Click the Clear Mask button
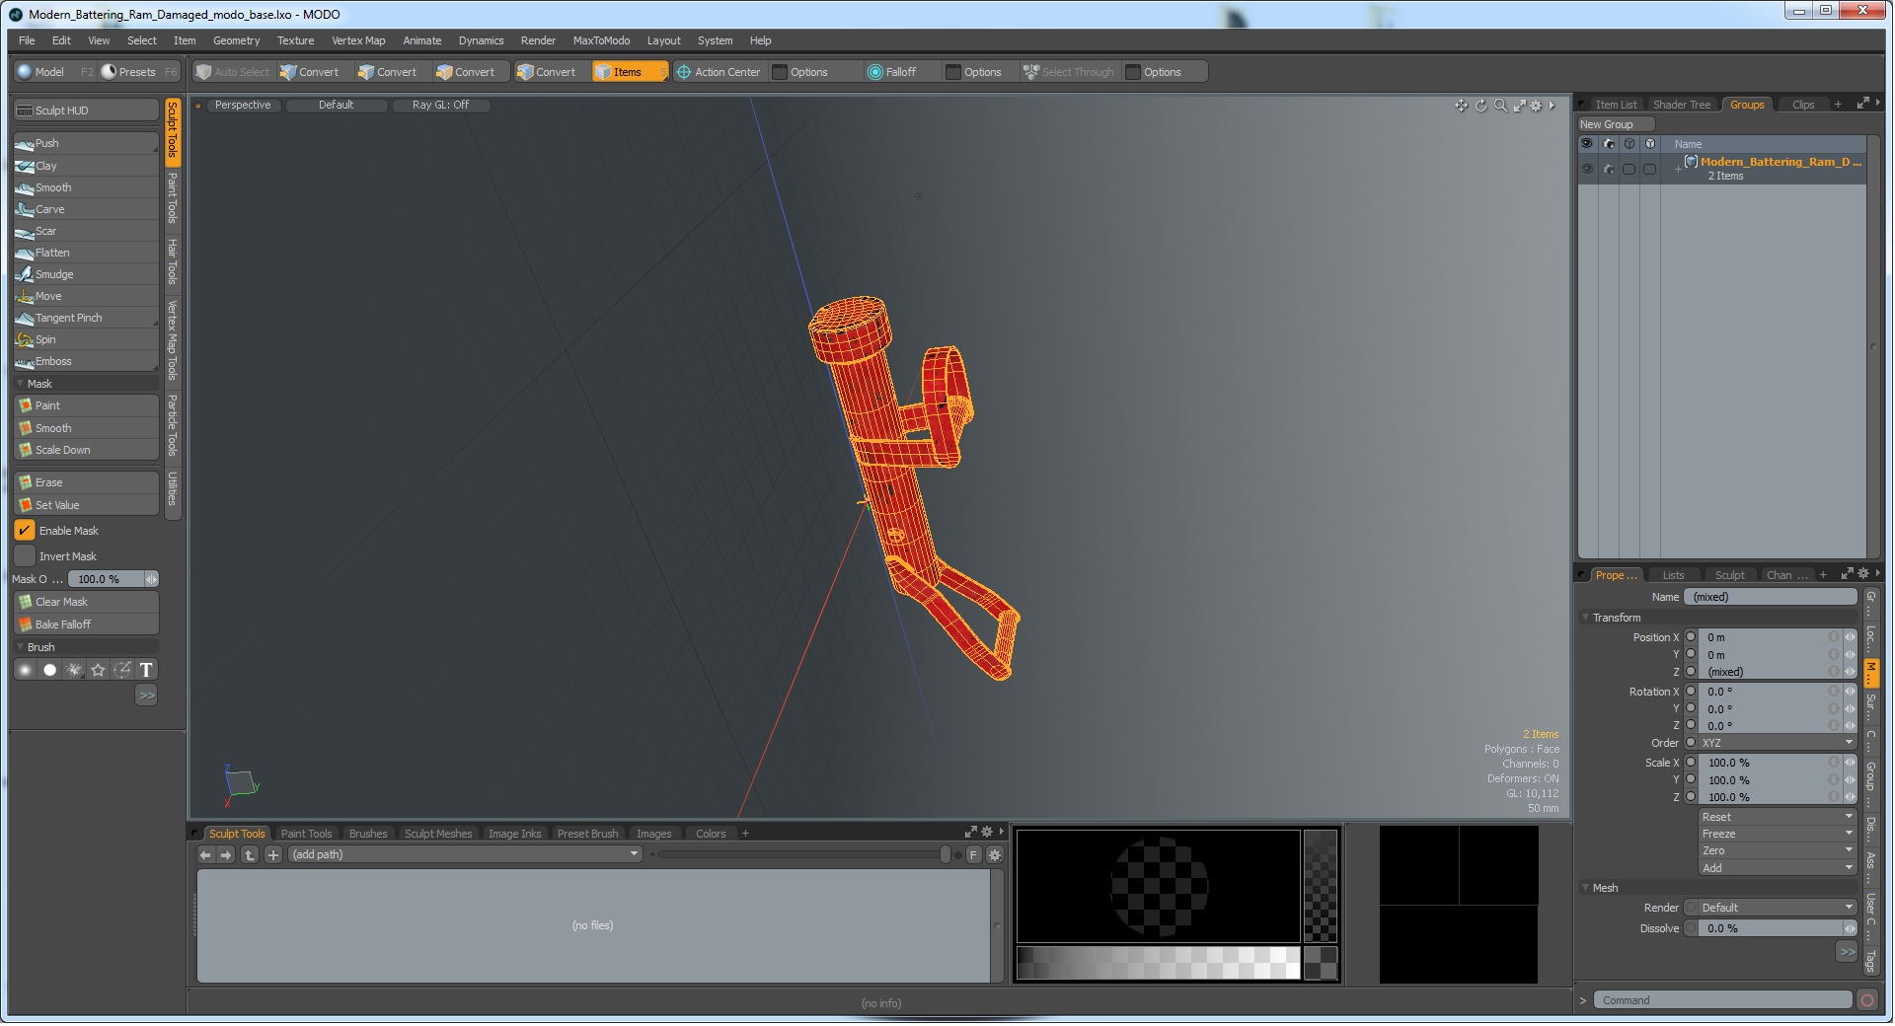The width and height of the screenshot is (1895, 1026). point(86,602)
